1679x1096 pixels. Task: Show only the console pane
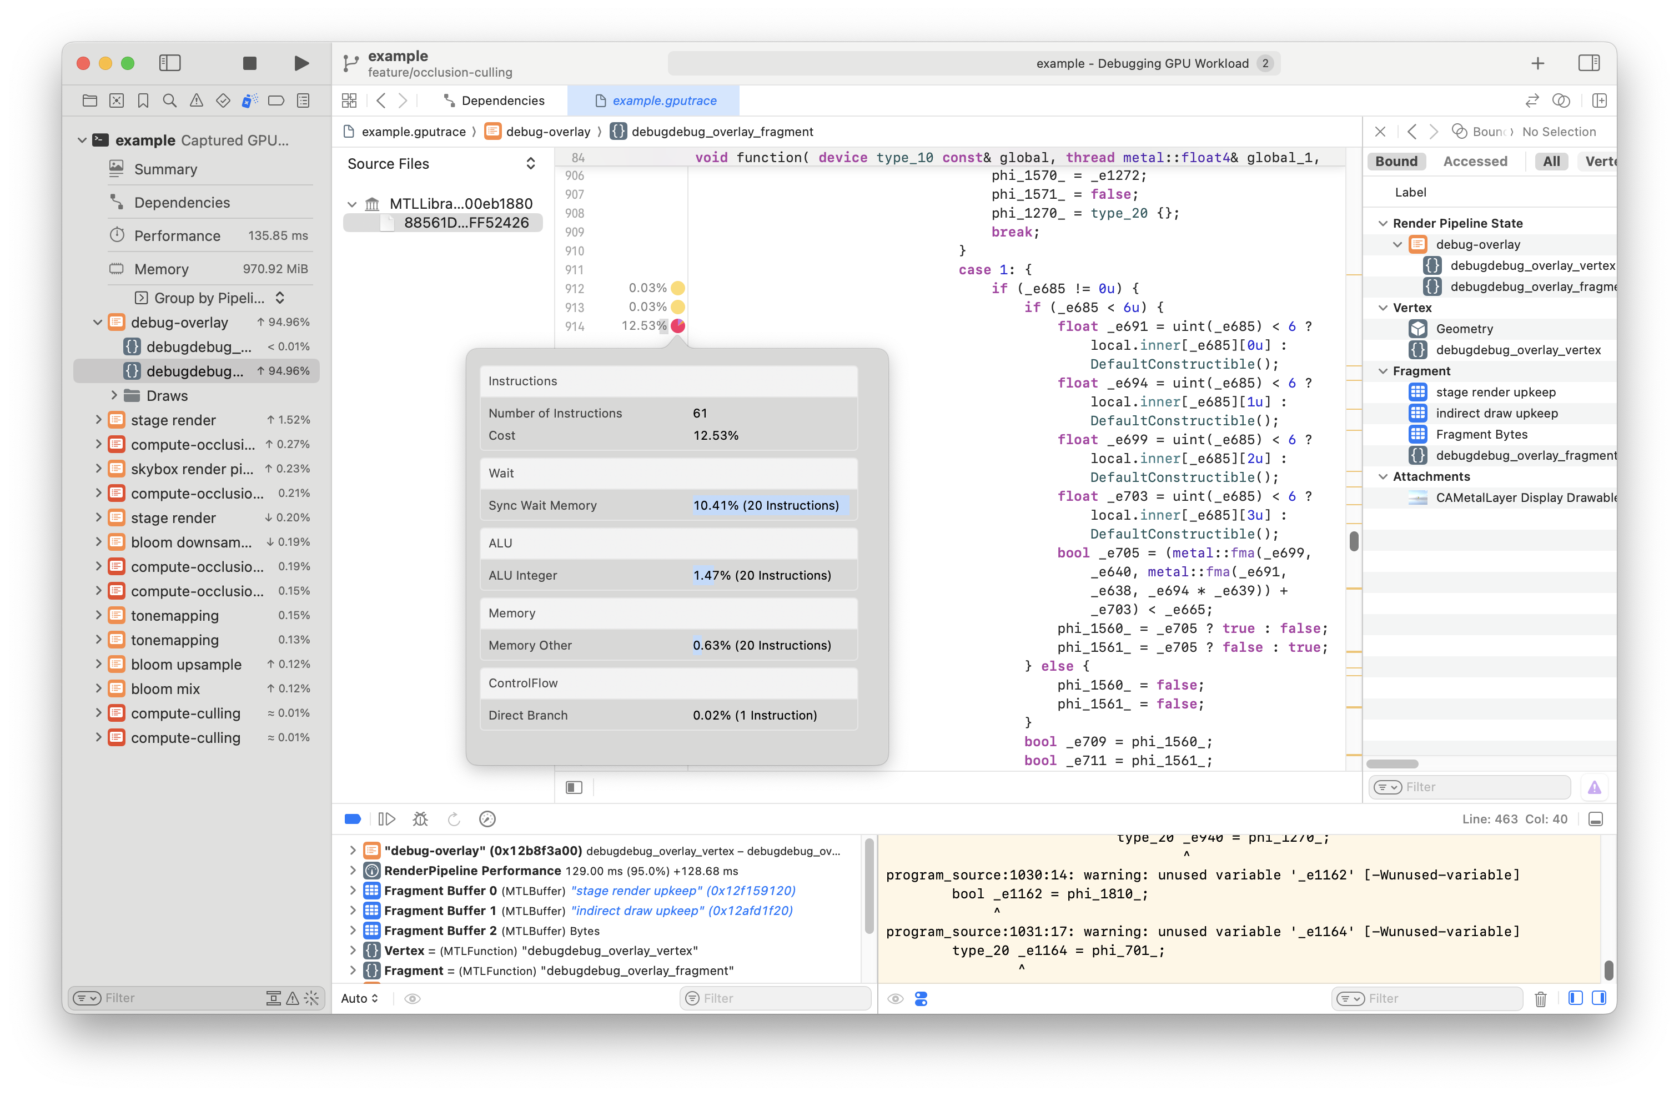tap(1599, 998)
